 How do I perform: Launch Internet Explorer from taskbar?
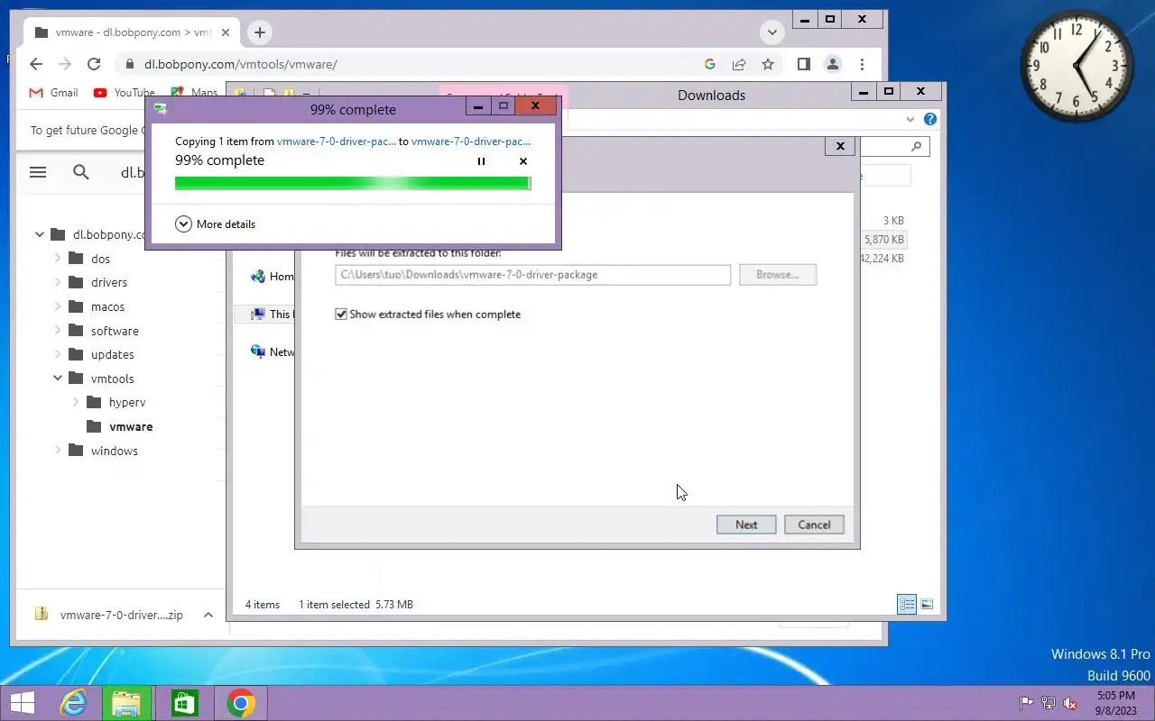point(73,703)
